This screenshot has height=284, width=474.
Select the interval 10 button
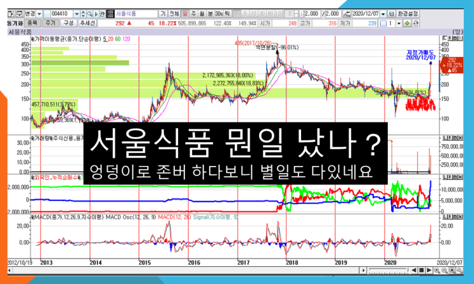[254, 14]
